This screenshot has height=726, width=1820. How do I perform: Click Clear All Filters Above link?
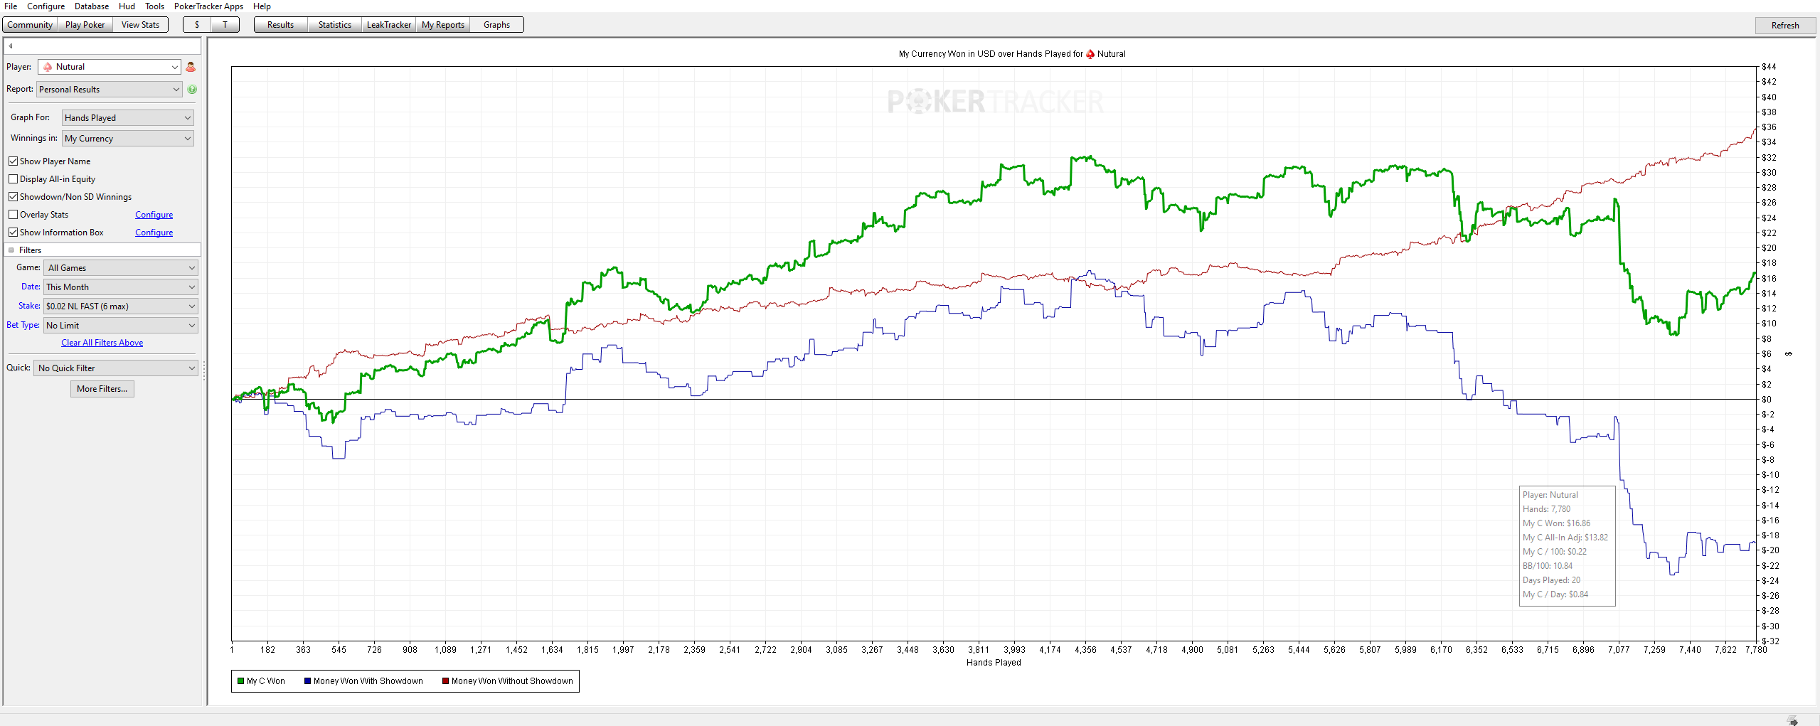(102, 343)
